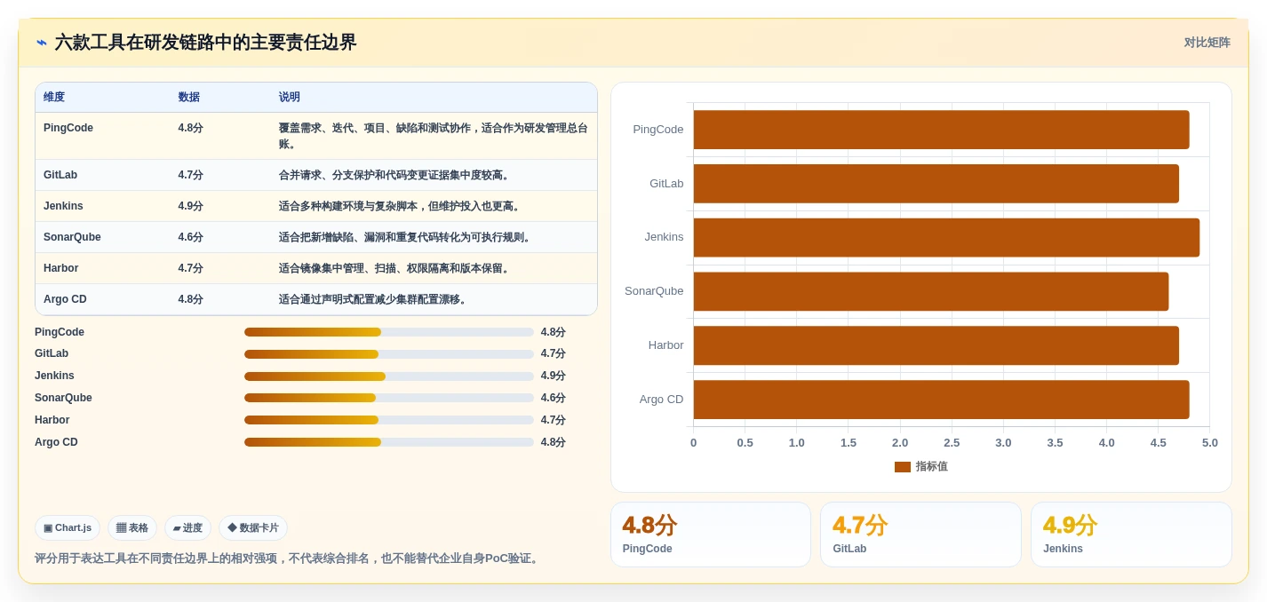Image resolution: width=1267 pixels, height=602 pixels.
Task: Click the footnote about PoC验证
Action: point(288,558)
